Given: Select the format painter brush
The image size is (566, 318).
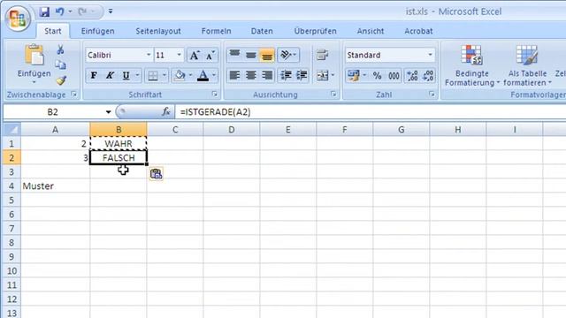Looking at the screenshot, I should pyautogui.click(x=60, y=80).
